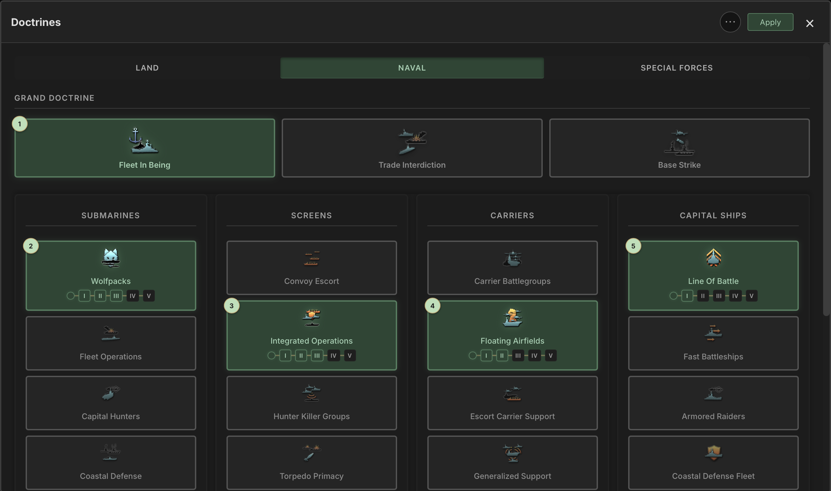The image size is (831, 491).
Task: Reset Line Of Battle to the circle level
Action: [673, 296]
